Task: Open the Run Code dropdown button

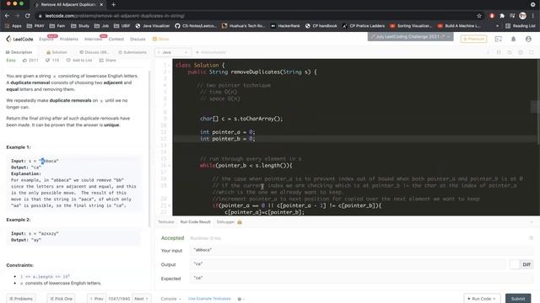Action: pos(482,299)
